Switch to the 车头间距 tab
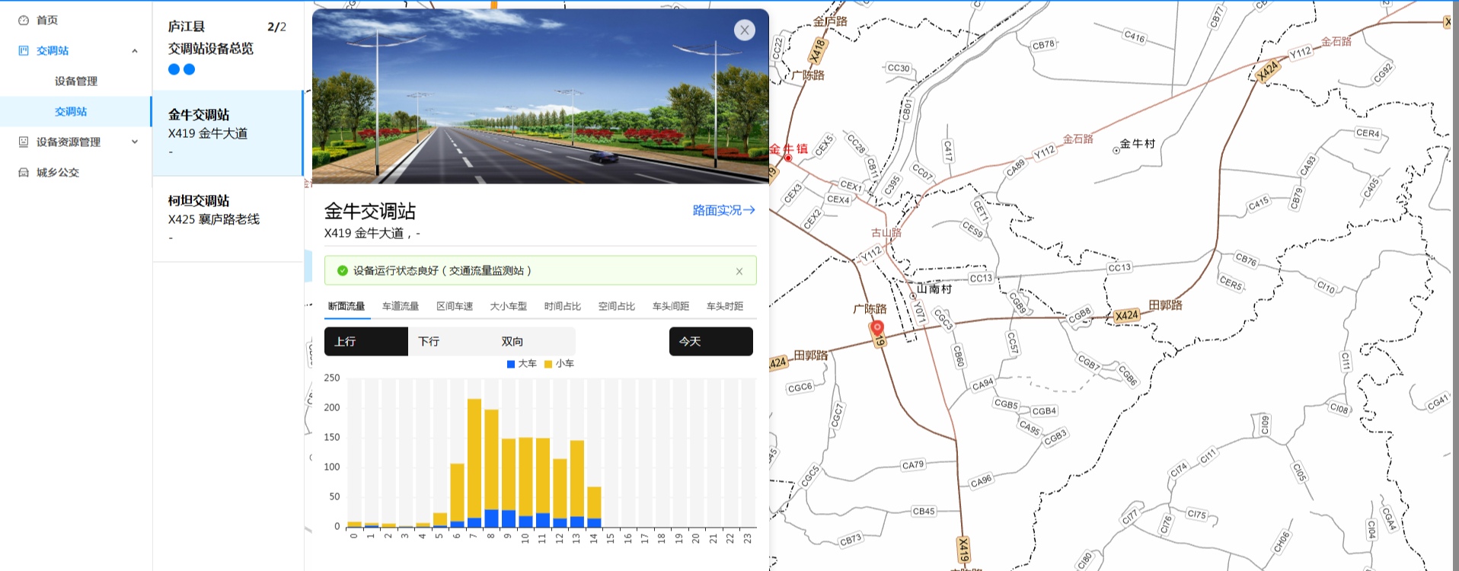Screen dimensions: 1459x571 click(671, 306)
